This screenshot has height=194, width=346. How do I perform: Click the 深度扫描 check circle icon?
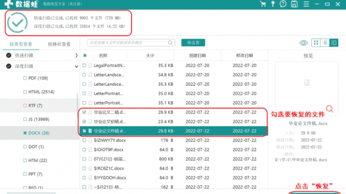click(9, 66)
